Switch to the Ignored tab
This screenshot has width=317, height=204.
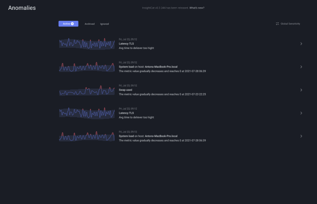[x=104, y=24]
